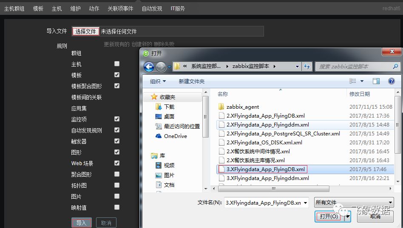This screenshot has width=403, height=228.
Task: Select file 3.XFlyingdata_App_Flyingddm.xml
Action: pyautogui.click(x=264, y=178)
